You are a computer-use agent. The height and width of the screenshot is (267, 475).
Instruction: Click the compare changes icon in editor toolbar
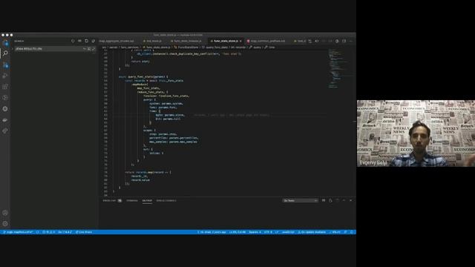(310, 41)
